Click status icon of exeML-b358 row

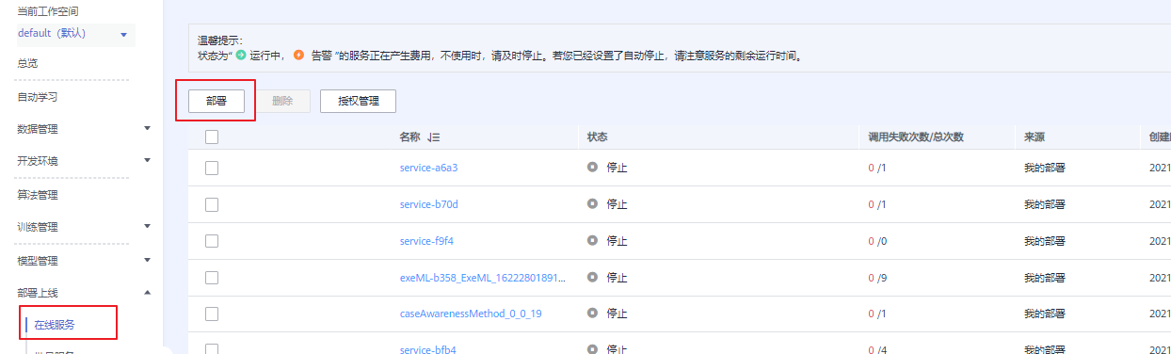pyautogui.click(x=593, y=277)
